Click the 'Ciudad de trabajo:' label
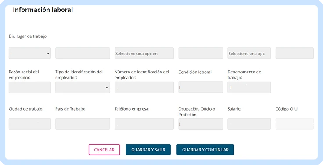Viewport: 323px width, 165px height. coord(26,109)
